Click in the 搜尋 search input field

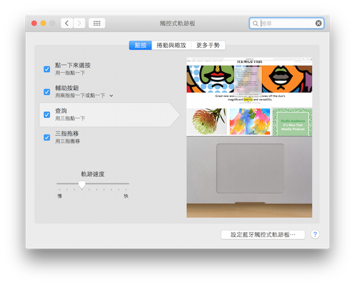click(x=286, y=23)
